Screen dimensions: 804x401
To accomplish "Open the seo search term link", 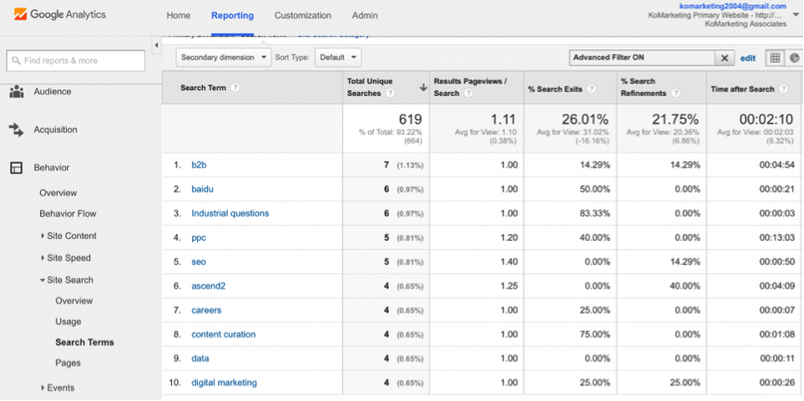I will click(x=198, y=261).
